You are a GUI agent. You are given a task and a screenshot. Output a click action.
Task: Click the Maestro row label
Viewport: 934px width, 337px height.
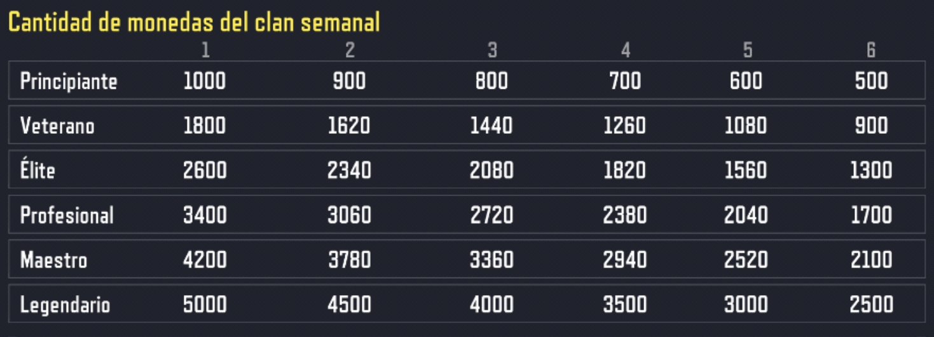[54, 260]
